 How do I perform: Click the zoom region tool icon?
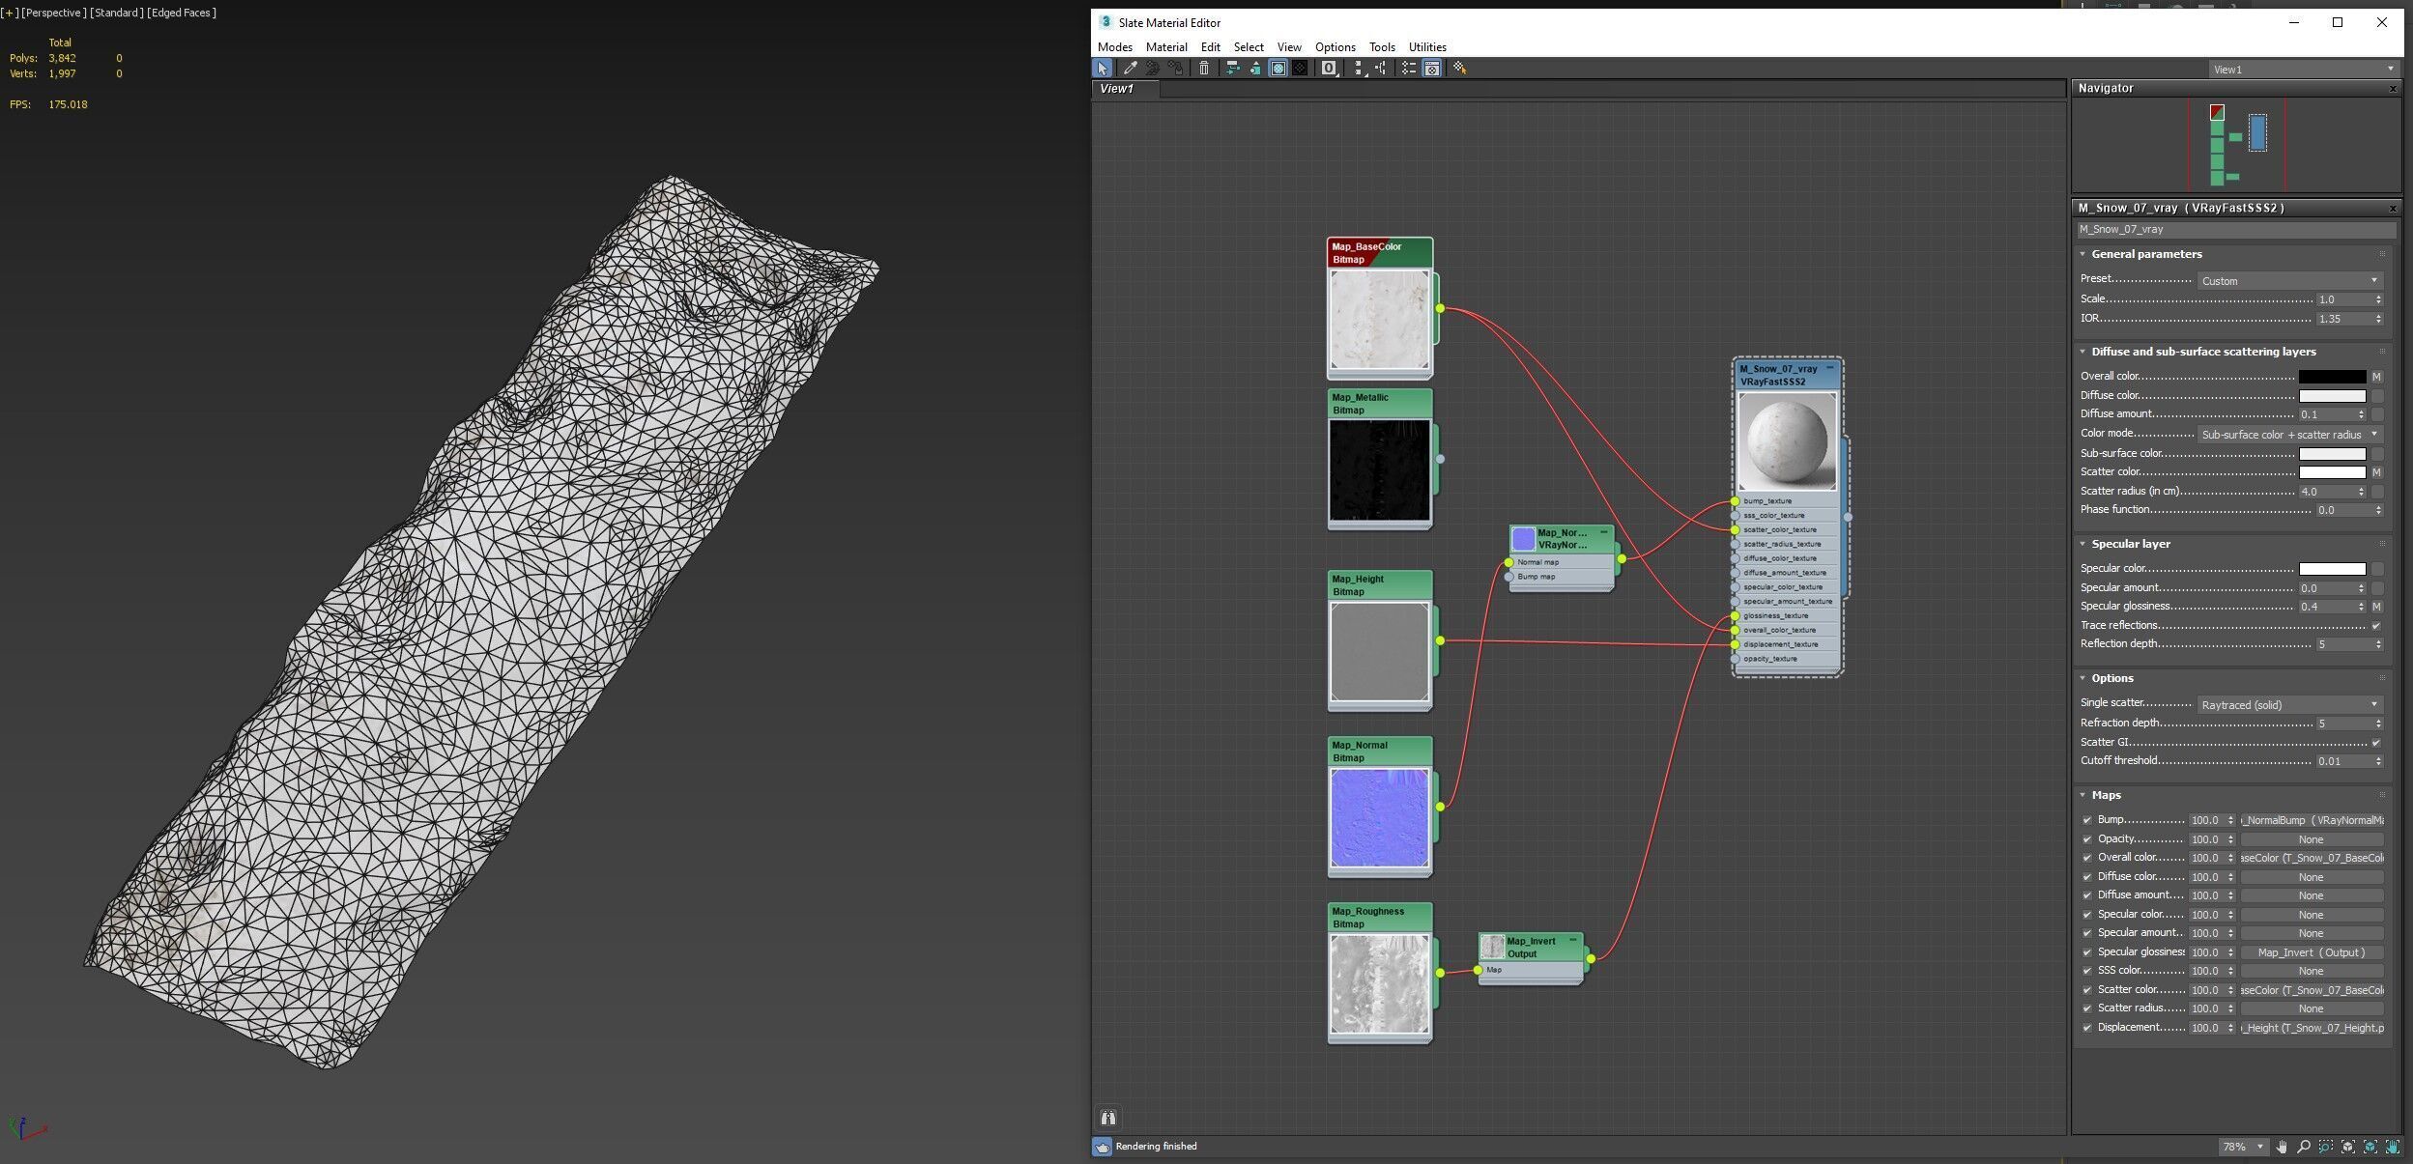pos(2326,1147)
